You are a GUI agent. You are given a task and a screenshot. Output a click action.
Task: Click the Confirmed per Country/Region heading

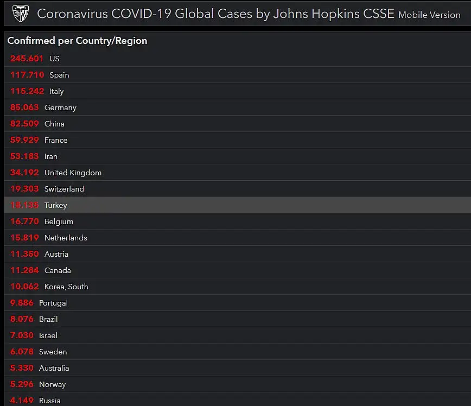[77, 41]
